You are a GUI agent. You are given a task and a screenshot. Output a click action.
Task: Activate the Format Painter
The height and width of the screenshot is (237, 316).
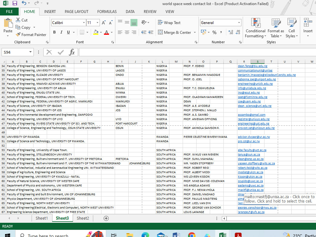31,35
